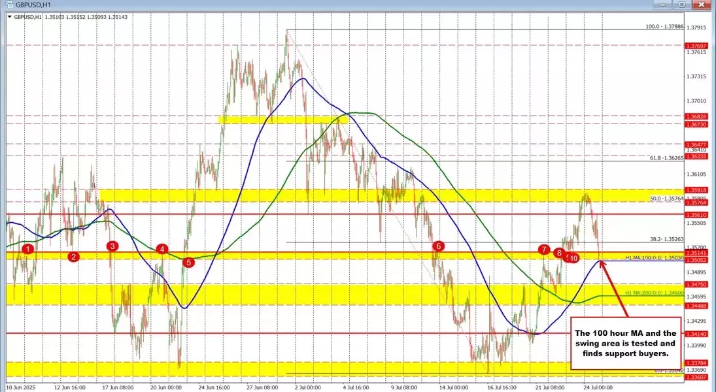Expand the GBPUSD,H1 triangle in chart header
Viewport: 716px width, 392px height.
[x=9, y=17]
